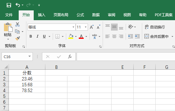Activate the format painter brush

pyautogui.click(x=17, y=39)
